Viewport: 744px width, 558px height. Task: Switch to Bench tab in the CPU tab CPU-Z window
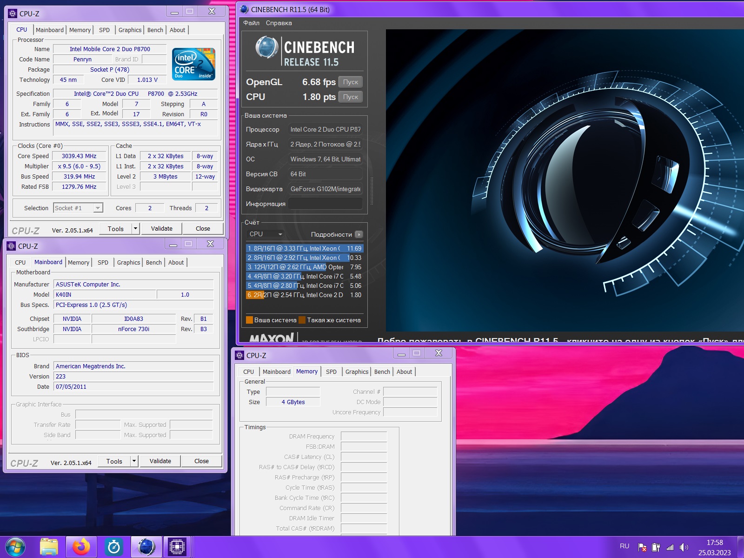[x=155, y=30]
